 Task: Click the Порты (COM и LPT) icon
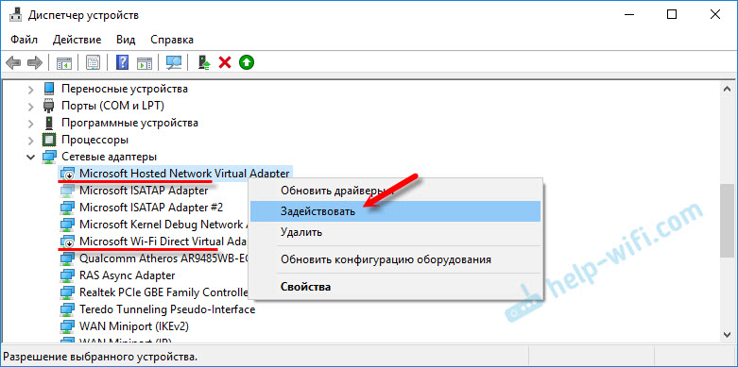click(x=48, y=106)
